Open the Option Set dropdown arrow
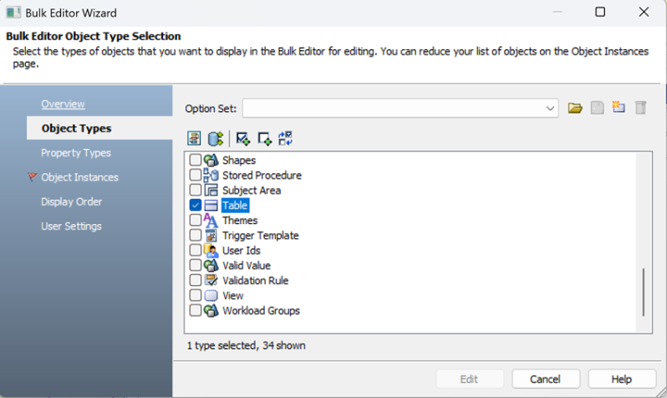The image size is (667, 398). tap(550, 109)
